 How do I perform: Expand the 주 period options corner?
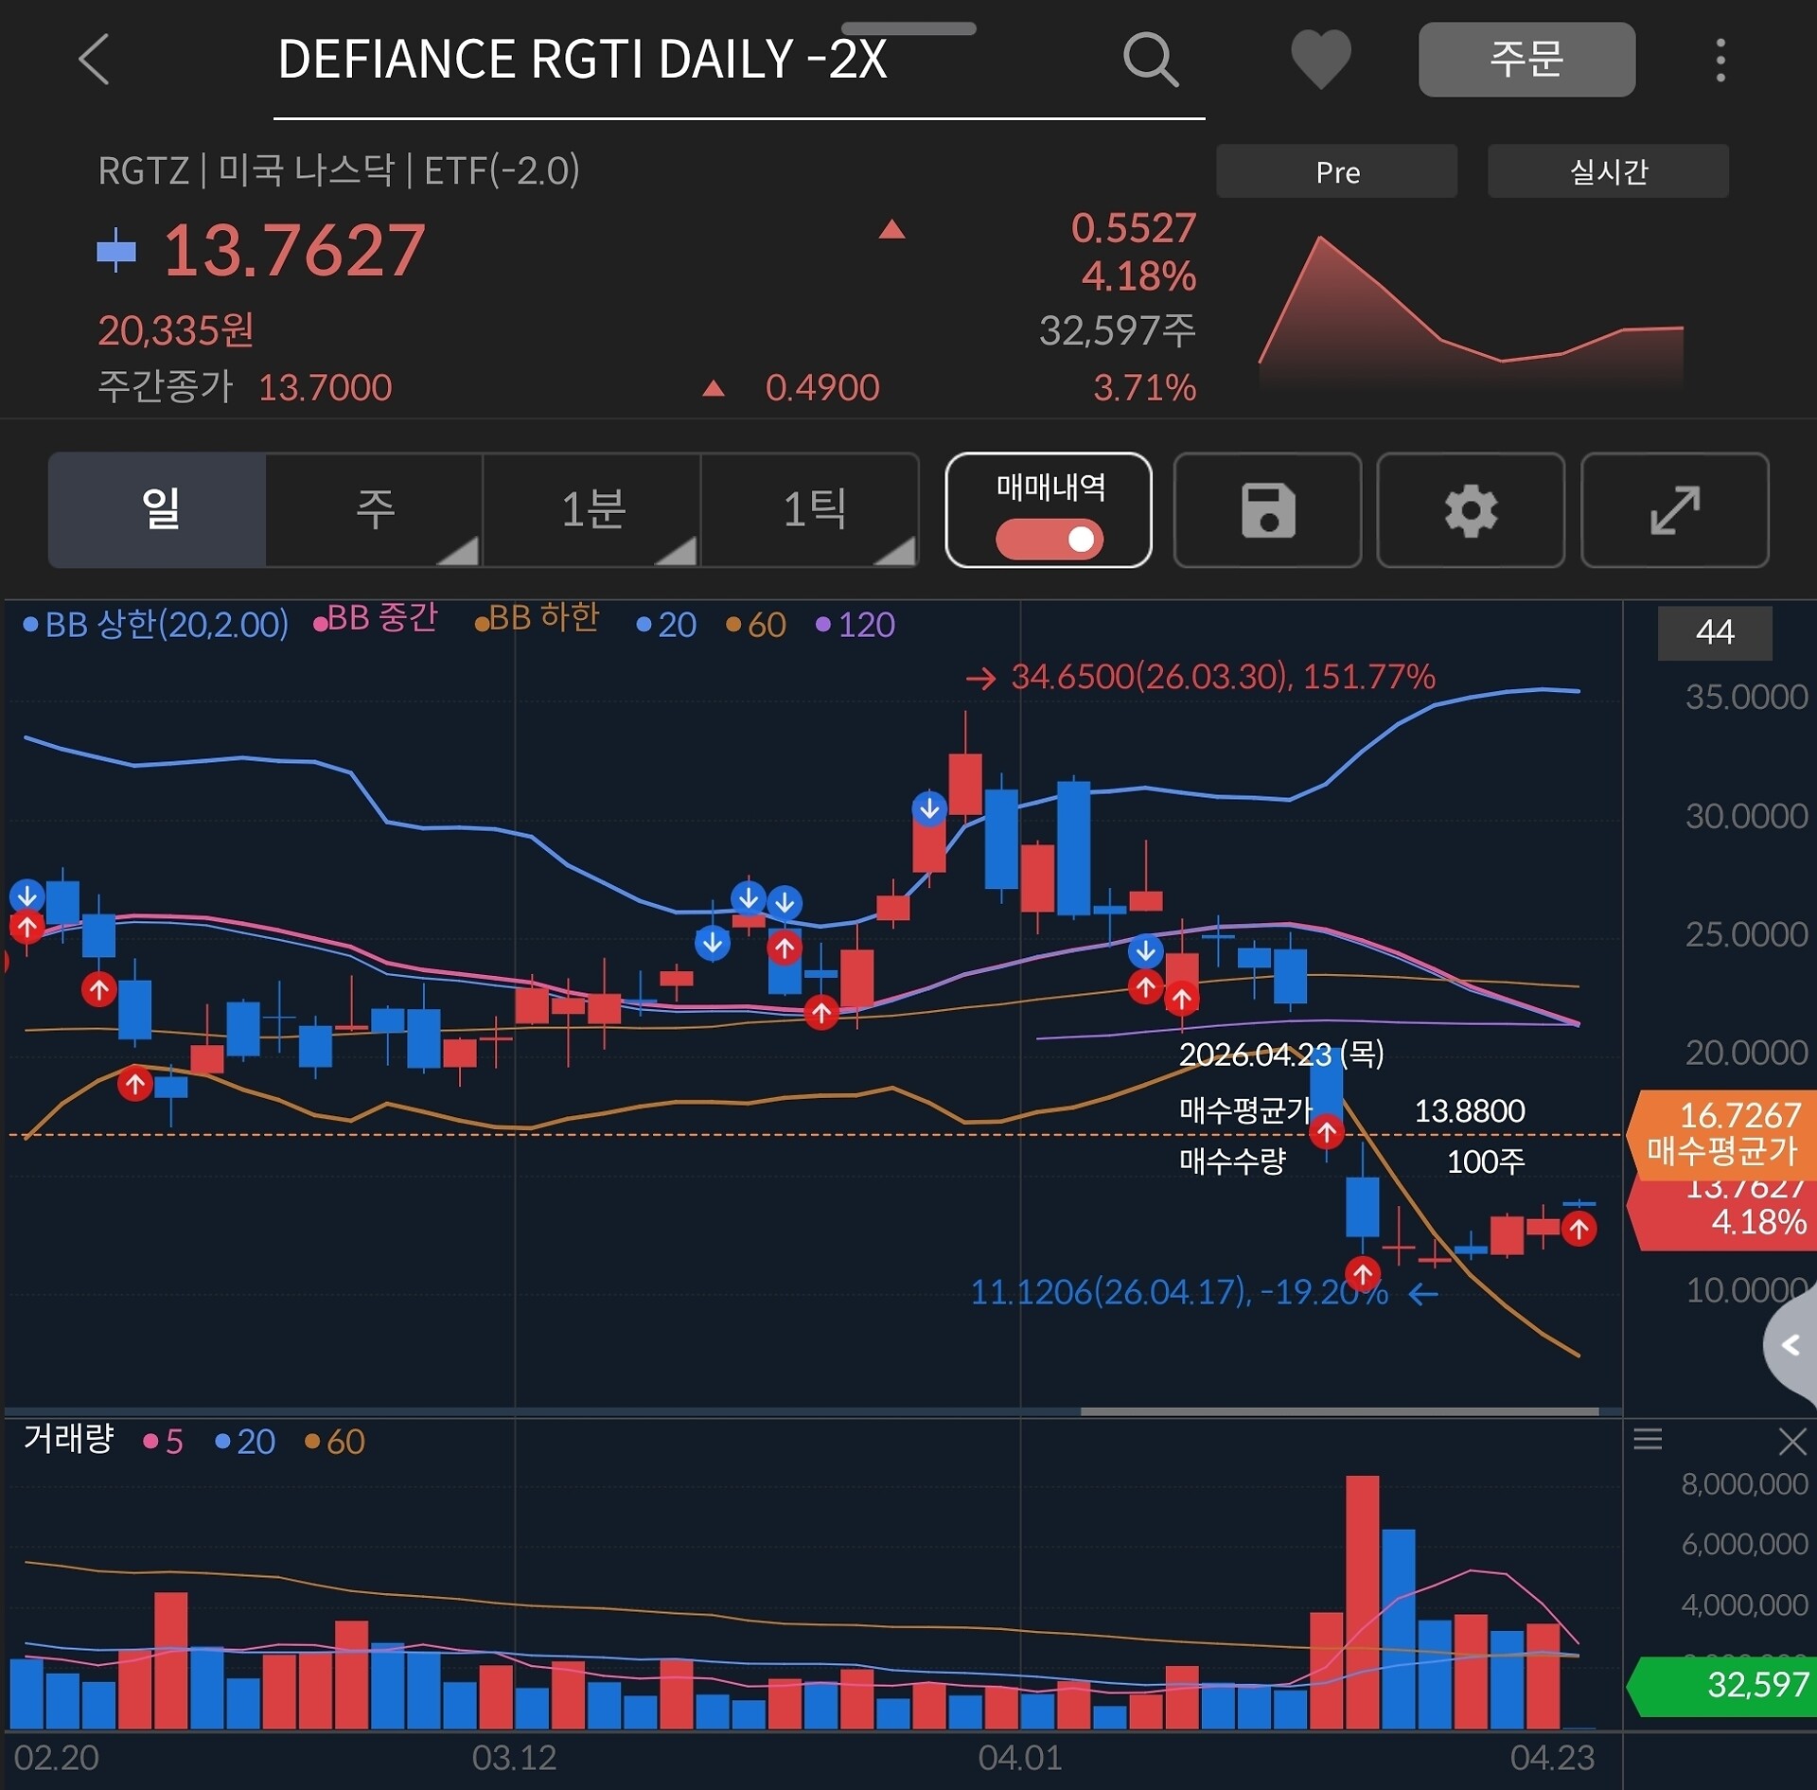[x=459, y=551]
